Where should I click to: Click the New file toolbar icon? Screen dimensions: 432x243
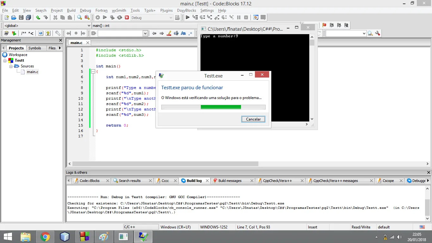6,18
